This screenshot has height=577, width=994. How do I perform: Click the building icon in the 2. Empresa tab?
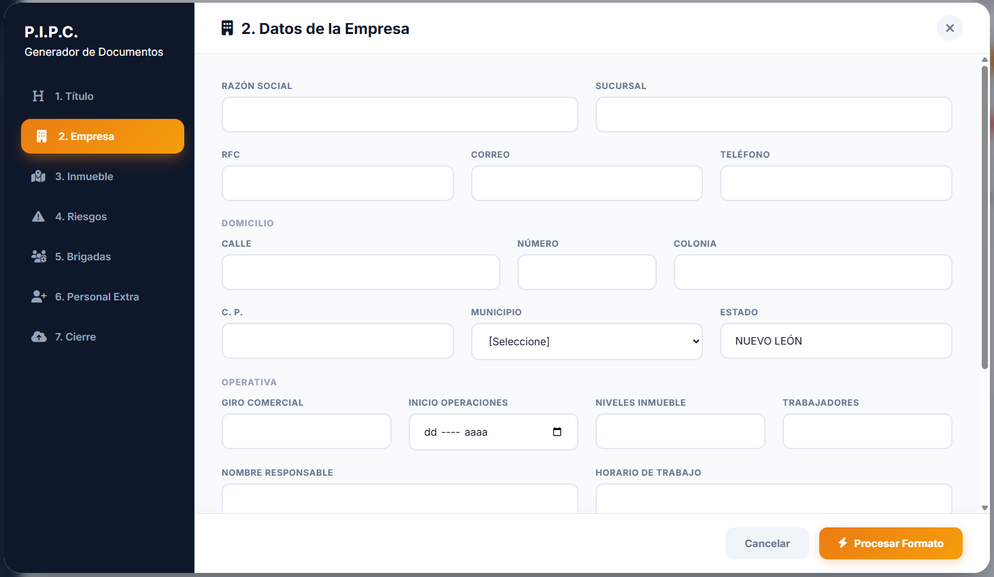(x=41, y=136)
